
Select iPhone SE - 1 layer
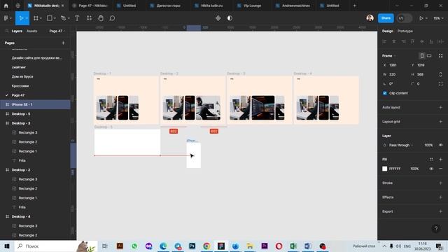[36, 104]
